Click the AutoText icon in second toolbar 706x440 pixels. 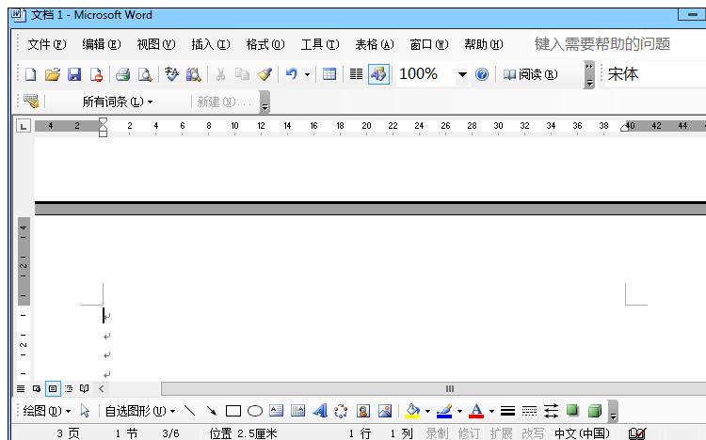31,102
